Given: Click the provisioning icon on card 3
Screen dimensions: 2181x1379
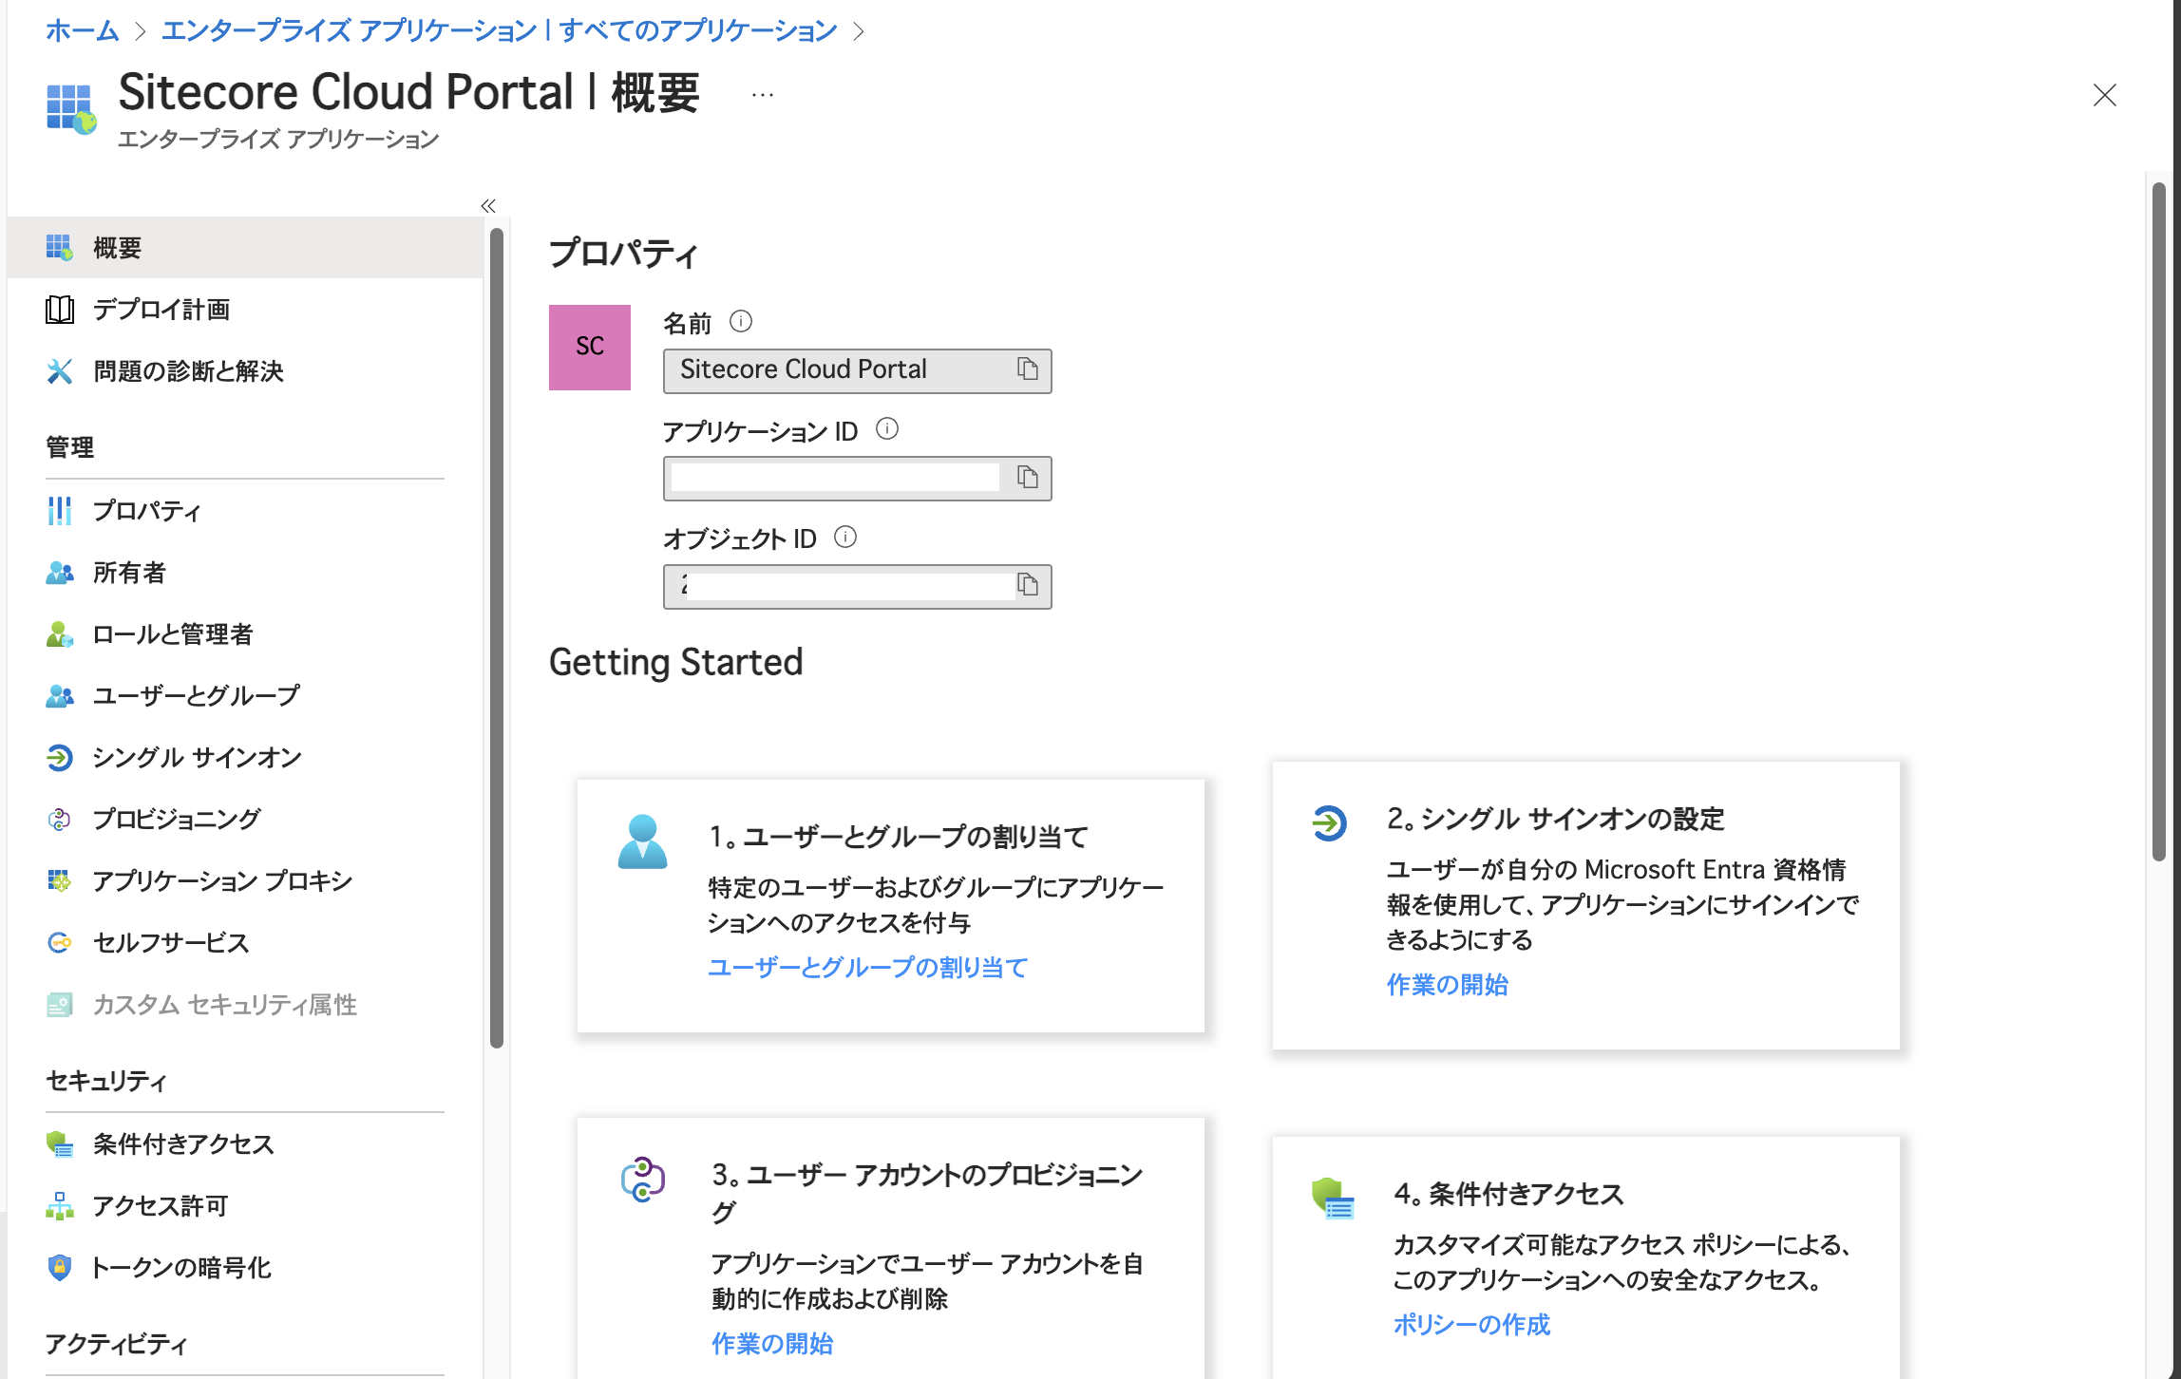Looking at the screenshot, I should coord(642,1180).
